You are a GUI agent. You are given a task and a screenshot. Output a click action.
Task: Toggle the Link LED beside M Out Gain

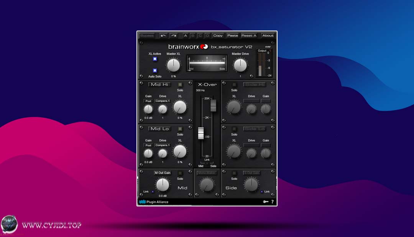(153, 192)
